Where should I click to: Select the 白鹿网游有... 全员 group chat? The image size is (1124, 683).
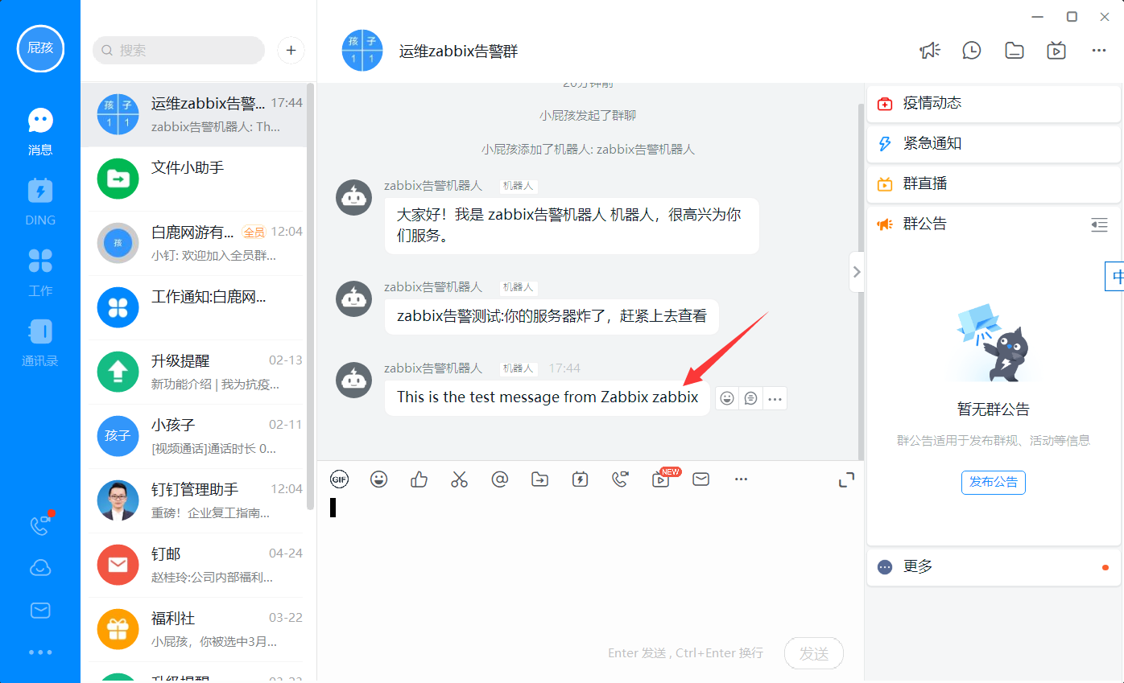pyautogui.click(x=193, y=243)
